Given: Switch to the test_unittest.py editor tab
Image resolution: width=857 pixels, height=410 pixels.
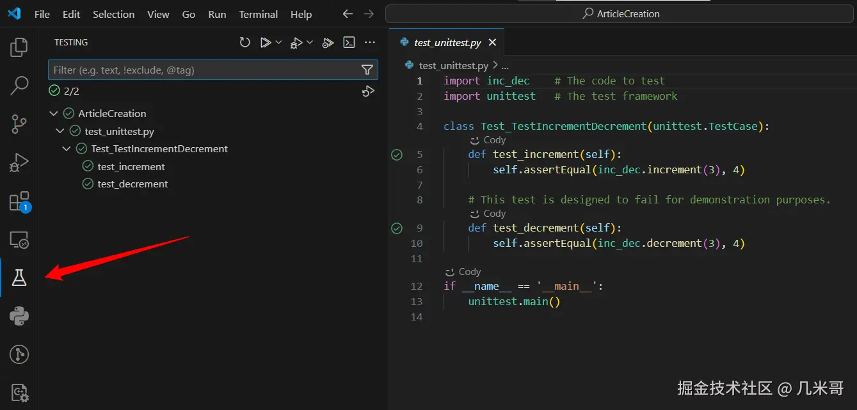Looking at the screenshot, I should (447, 42).
